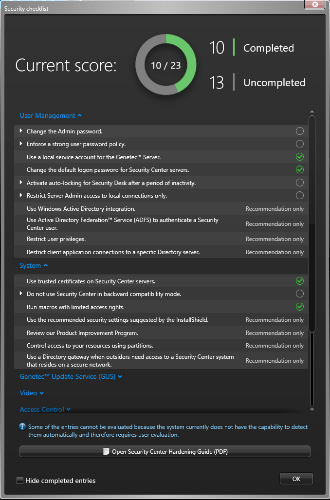Viewport: 330px width, 500px height.
Task: Select Restrict user privileges row
Action: tap(161, 239)
